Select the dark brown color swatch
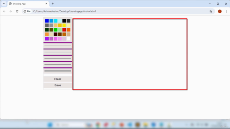The image size is (230, 129). point(60,34)
